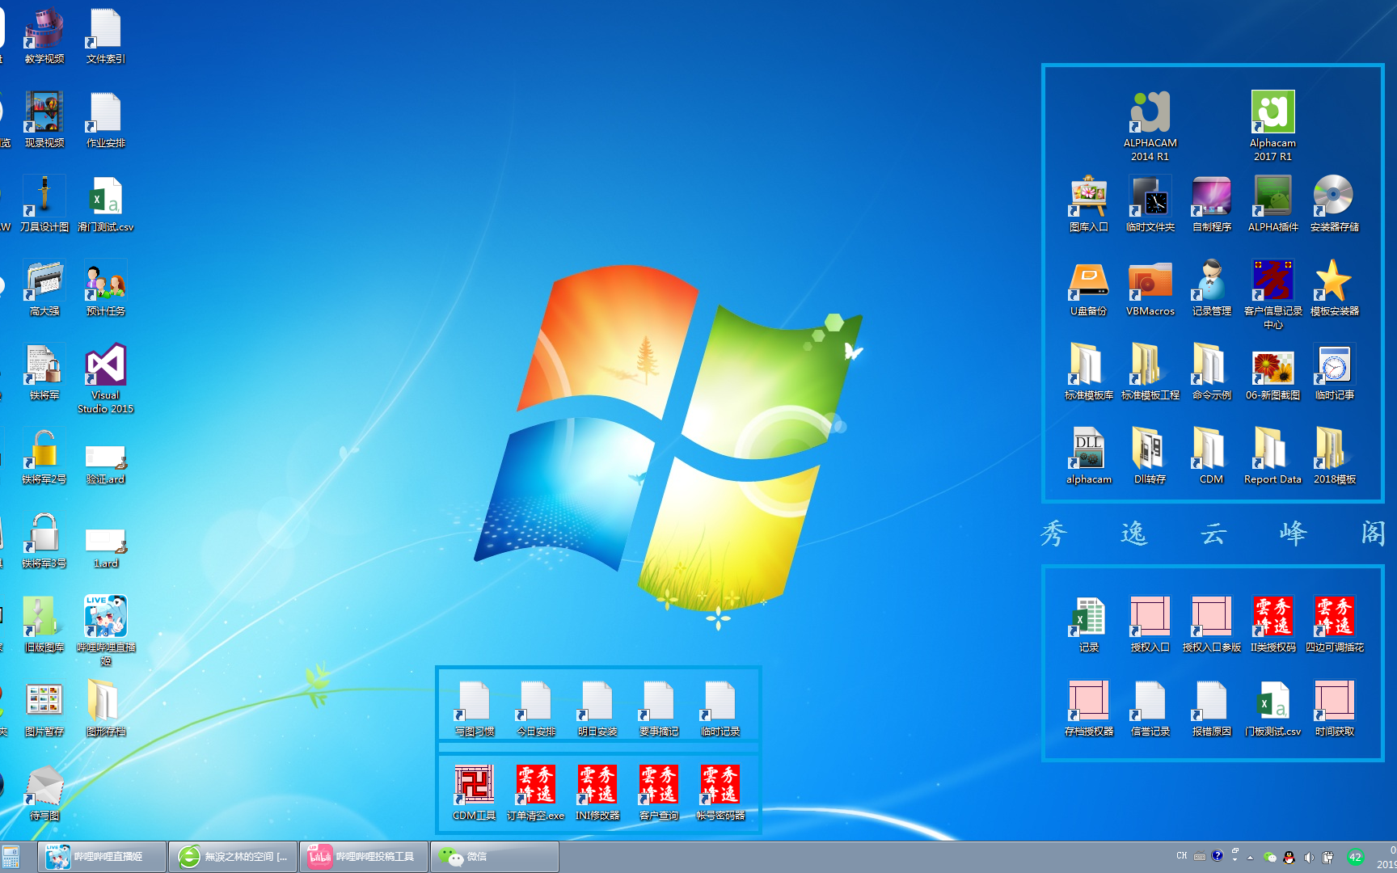Select the ALPHA插件 icon
The width and height of the screenshot is (1397, 873).
point(1272,204)
